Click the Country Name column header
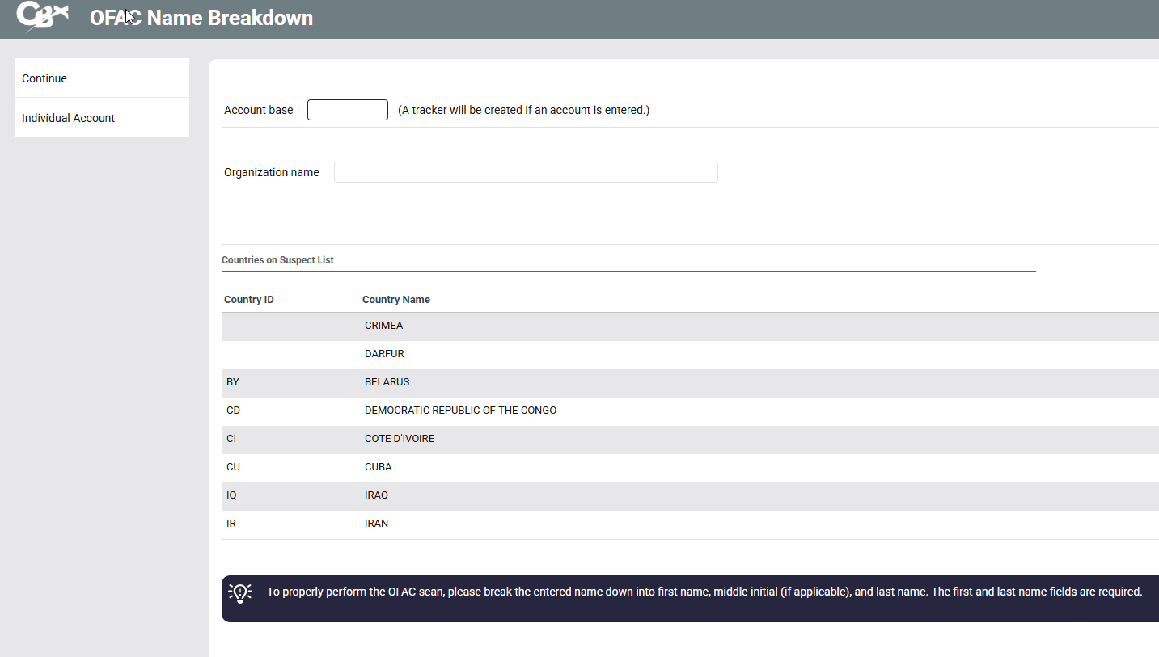The image size is (1159, 657). pyautogui.click(x=395, y=300)
